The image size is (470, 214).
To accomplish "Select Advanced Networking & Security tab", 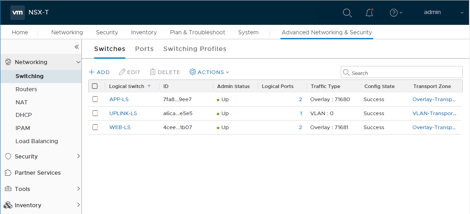I will point(327,33).
